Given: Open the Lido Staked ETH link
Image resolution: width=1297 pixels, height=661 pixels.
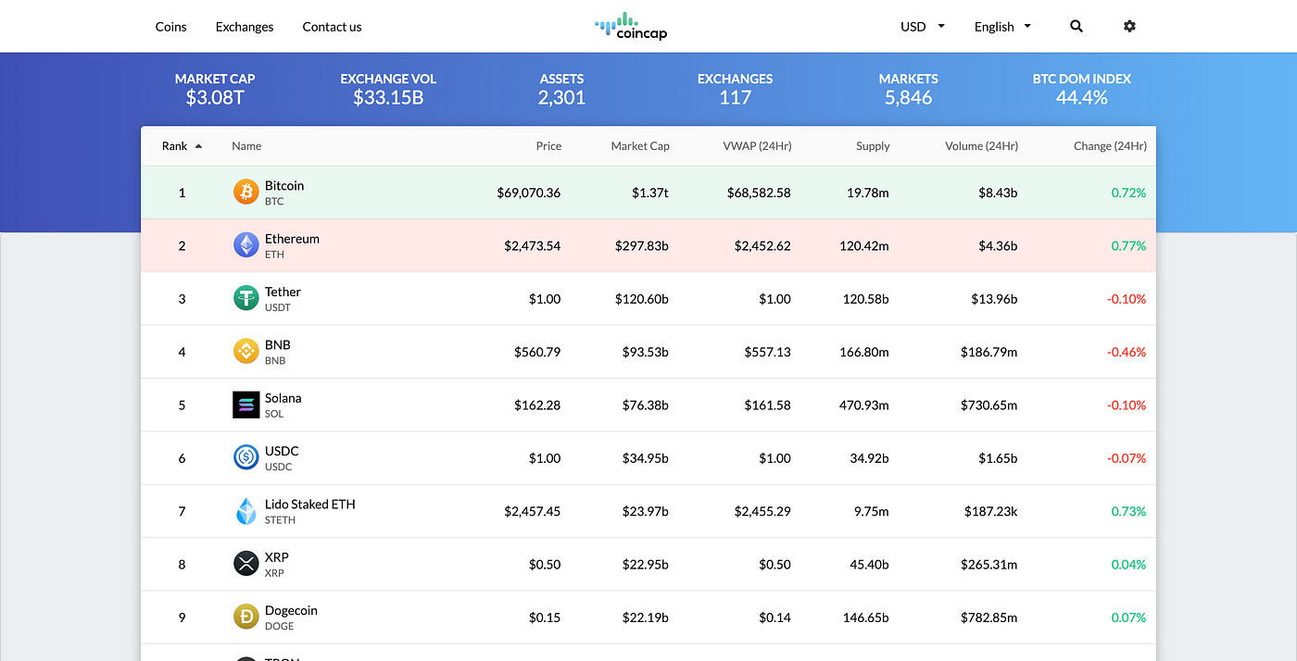Looking at the screenshot, I should click(x=310, y=504).
